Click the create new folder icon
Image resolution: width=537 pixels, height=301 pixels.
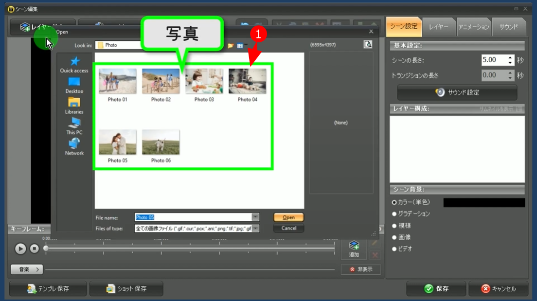pos(231,45)
